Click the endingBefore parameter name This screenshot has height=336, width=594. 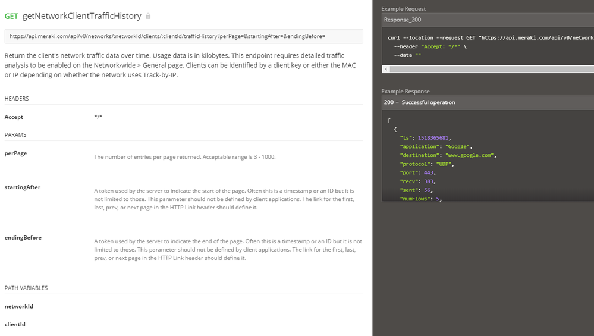(23, 237)
